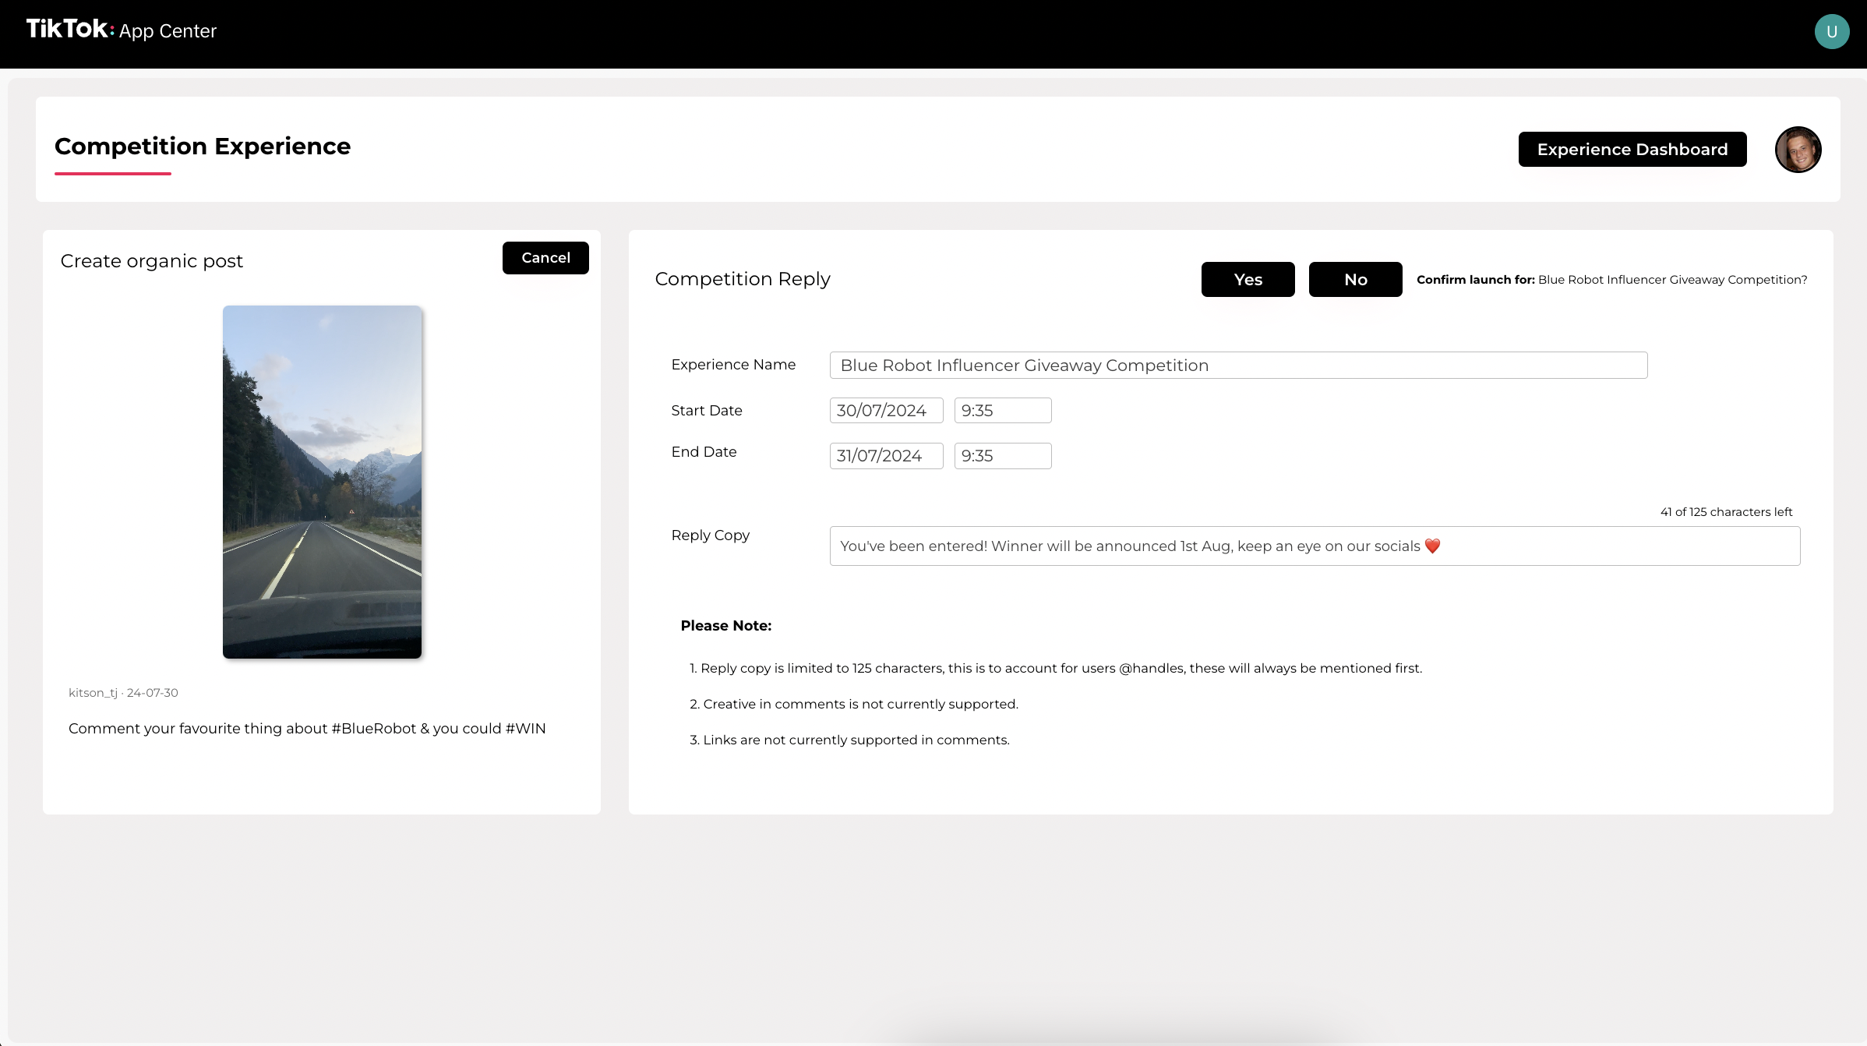This screenshot has height=1046, width=1867.
Task: Click the road video thumbnail
Action: tap(322, 482)
